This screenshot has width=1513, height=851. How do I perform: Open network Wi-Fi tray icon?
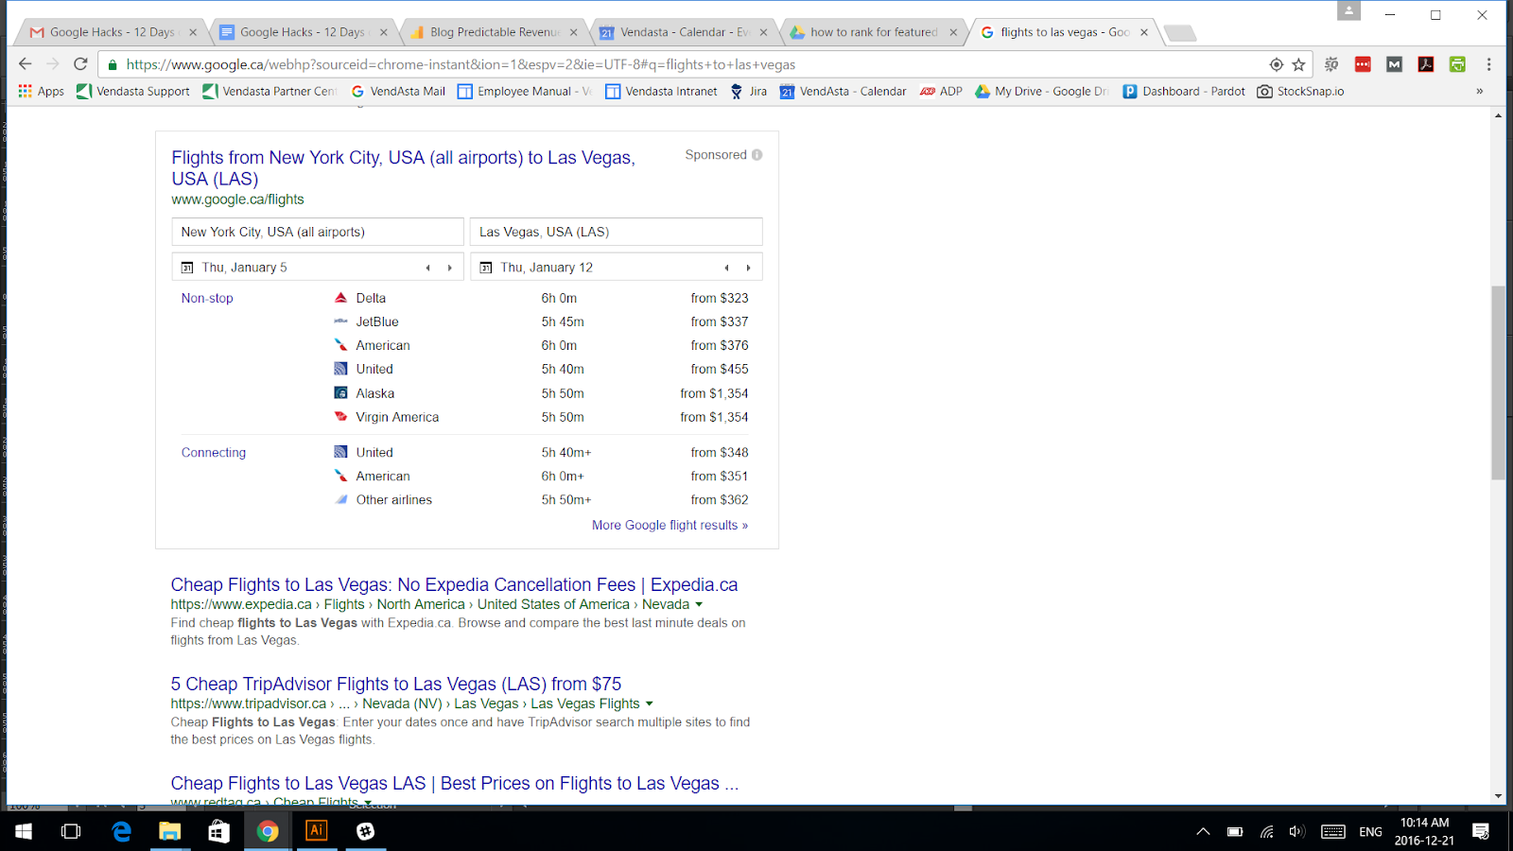(1266, 831)
